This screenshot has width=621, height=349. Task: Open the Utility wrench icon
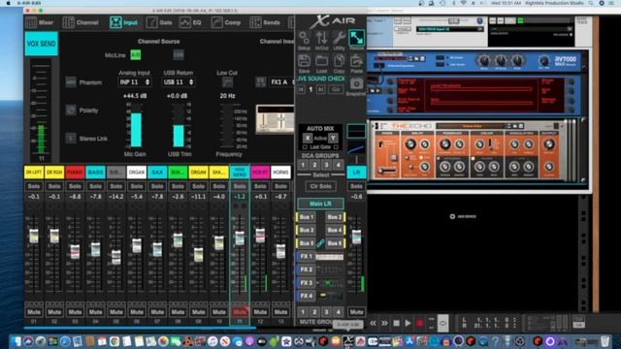[339, 39]
